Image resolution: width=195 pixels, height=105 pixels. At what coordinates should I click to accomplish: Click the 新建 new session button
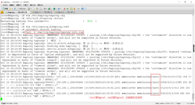pyautogui.click(x=5, y=8)
